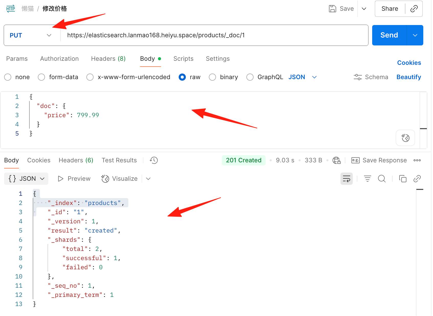
Task: Click the blue Send button
Action: coord(389,35)
